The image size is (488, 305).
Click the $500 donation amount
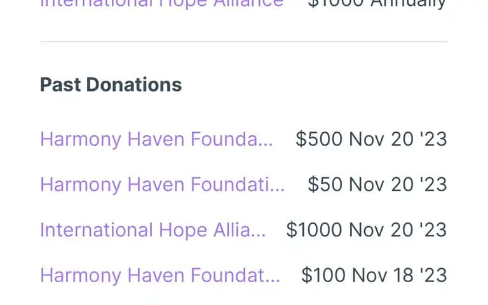coord(319,139)
